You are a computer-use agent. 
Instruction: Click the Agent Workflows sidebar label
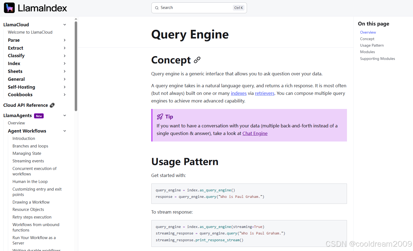point(27,131)
